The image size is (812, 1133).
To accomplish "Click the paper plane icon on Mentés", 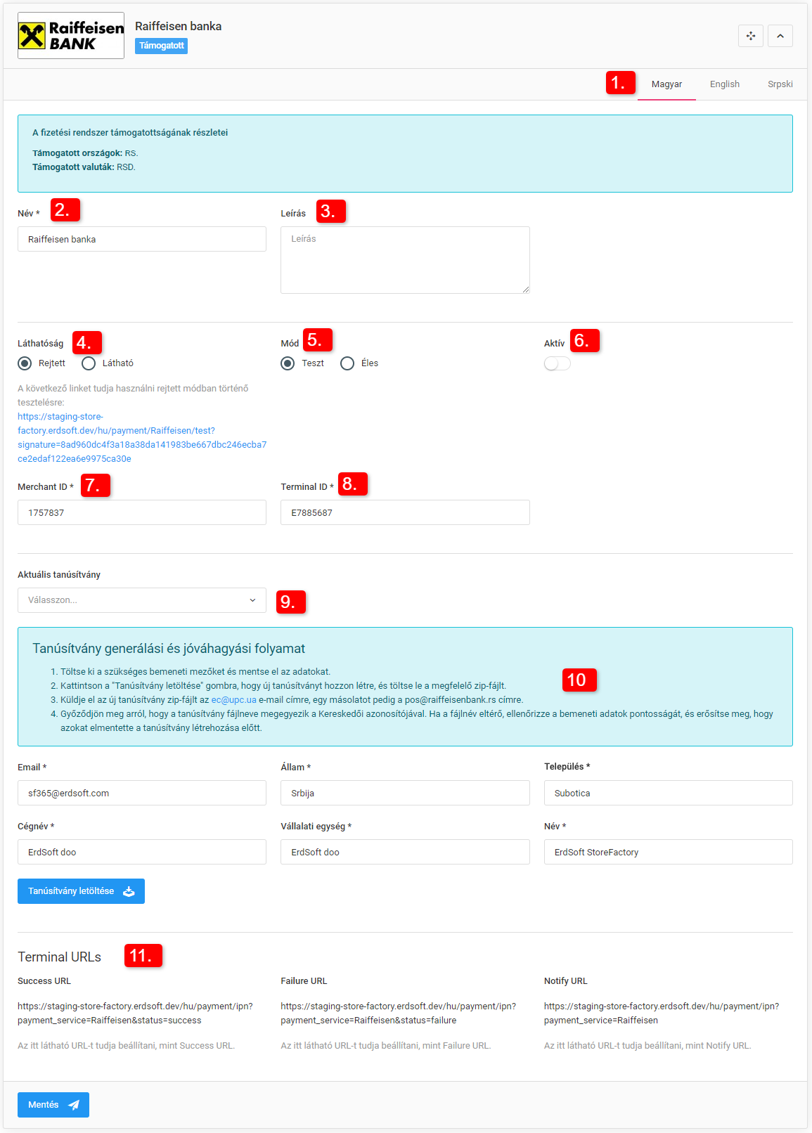I will point(74,1105).
